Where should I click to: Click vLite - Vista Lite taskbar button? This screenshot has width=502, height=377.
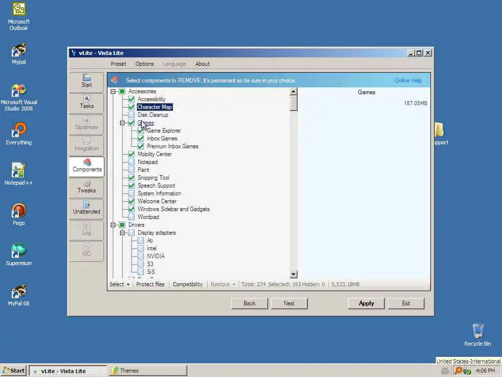(68, 371)
